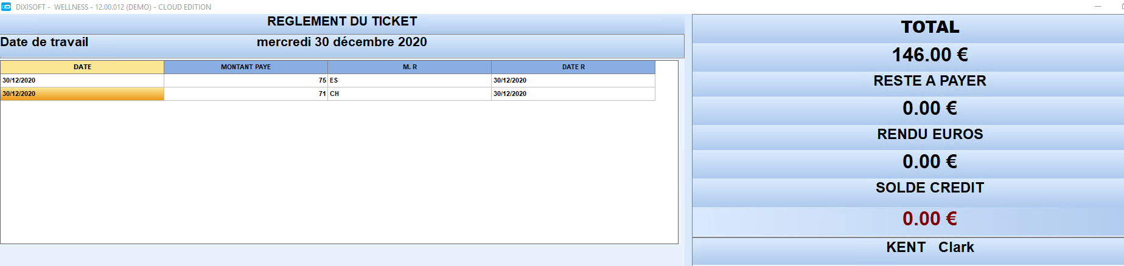
Task: Select ES payment mode cell
Action: [x=410, y=80]
